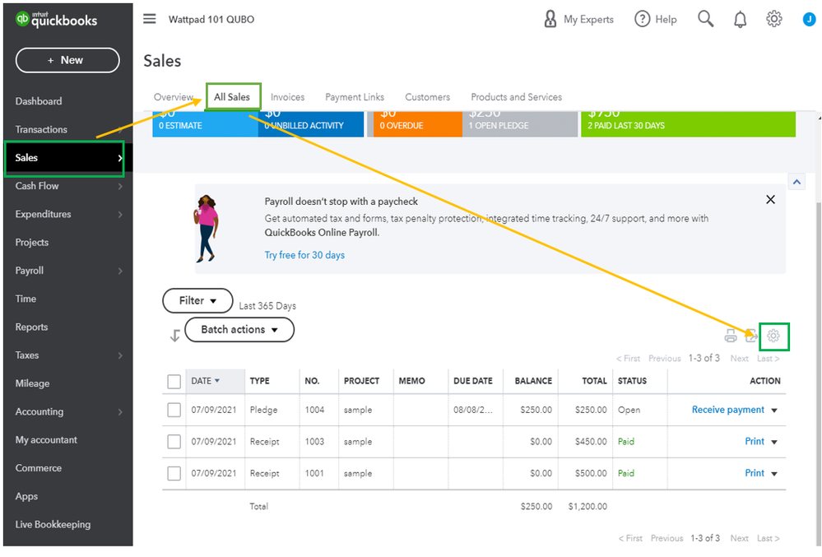822x557 pixels.
Task: Open Commerce in the sidebar
Action: tap(39, 468)
